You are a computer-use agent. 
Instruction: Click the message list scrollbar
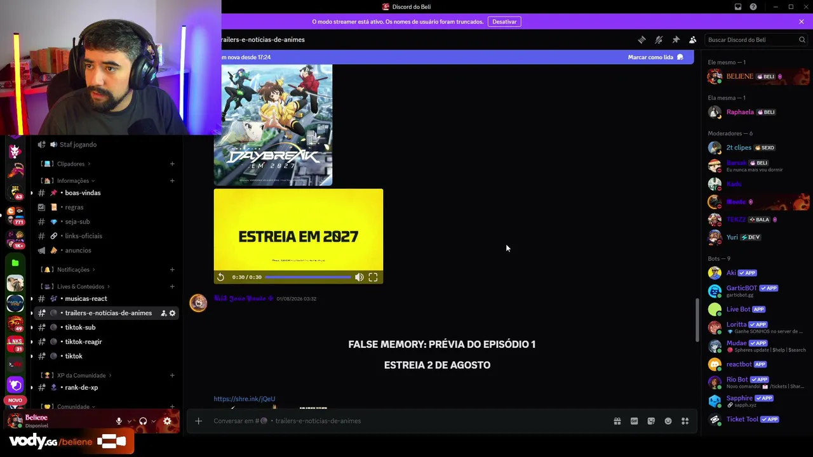coord(697,321)
